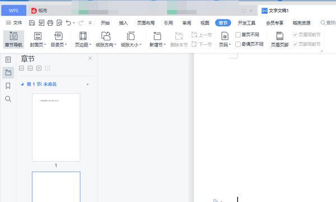Select the page 2 thumbnail
This screenshot has width=336, height=202.
[x=56, y=187]
